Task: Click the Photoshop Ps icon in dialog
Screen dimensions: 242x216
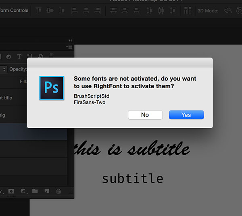Action: pyautogui.click(x=52, y=88)
